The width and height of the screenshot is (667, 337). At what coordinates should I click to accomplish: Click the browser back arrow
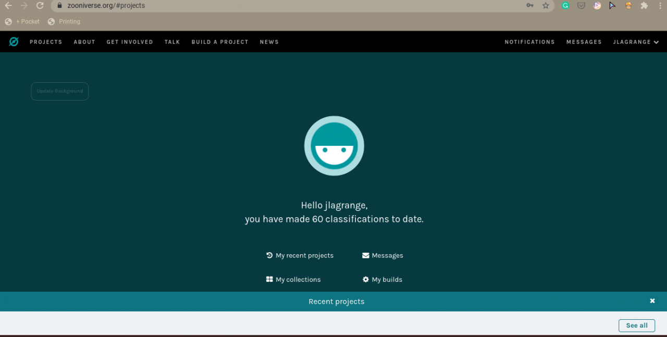tap(8, 6)
